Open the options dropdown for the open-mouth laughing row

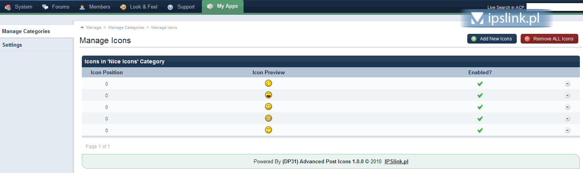pos(567,95)
